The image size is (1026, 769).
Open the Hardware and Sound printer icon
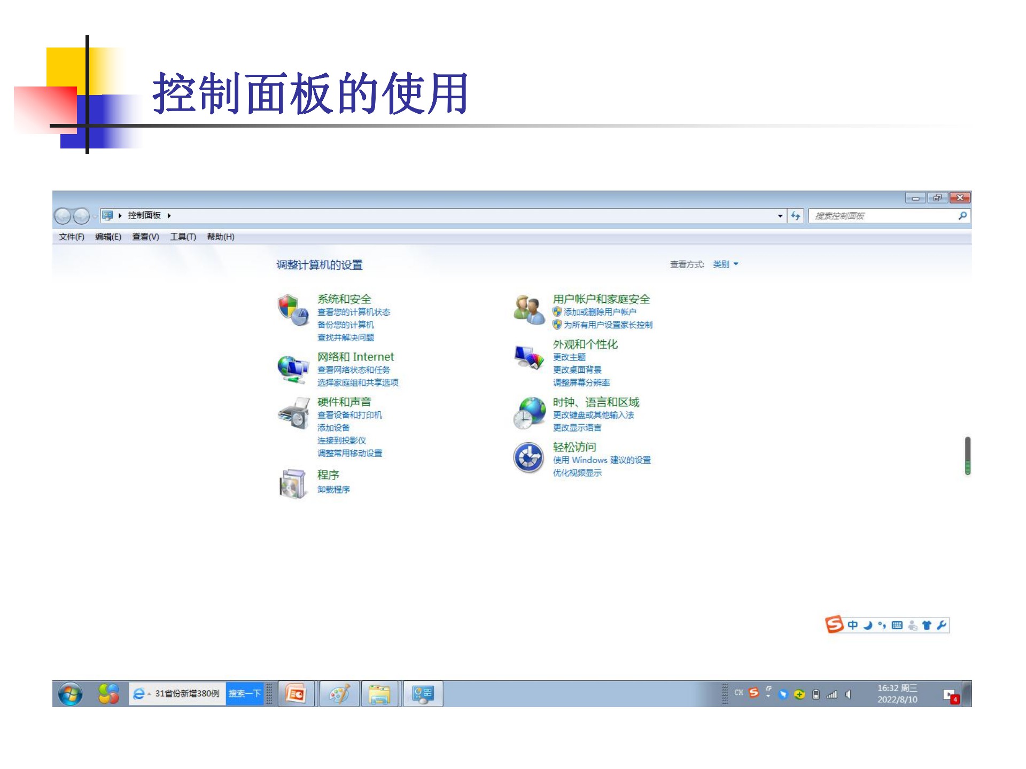pos(293,413)
